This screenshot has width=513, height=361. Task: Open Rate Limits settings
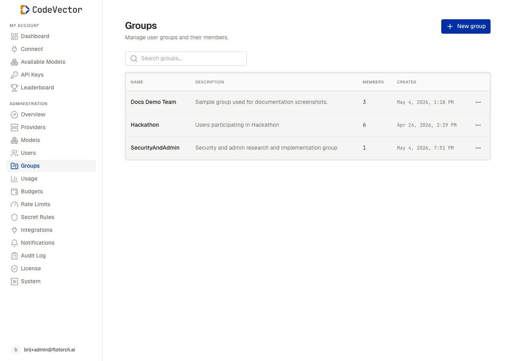(x=51, y=205)
